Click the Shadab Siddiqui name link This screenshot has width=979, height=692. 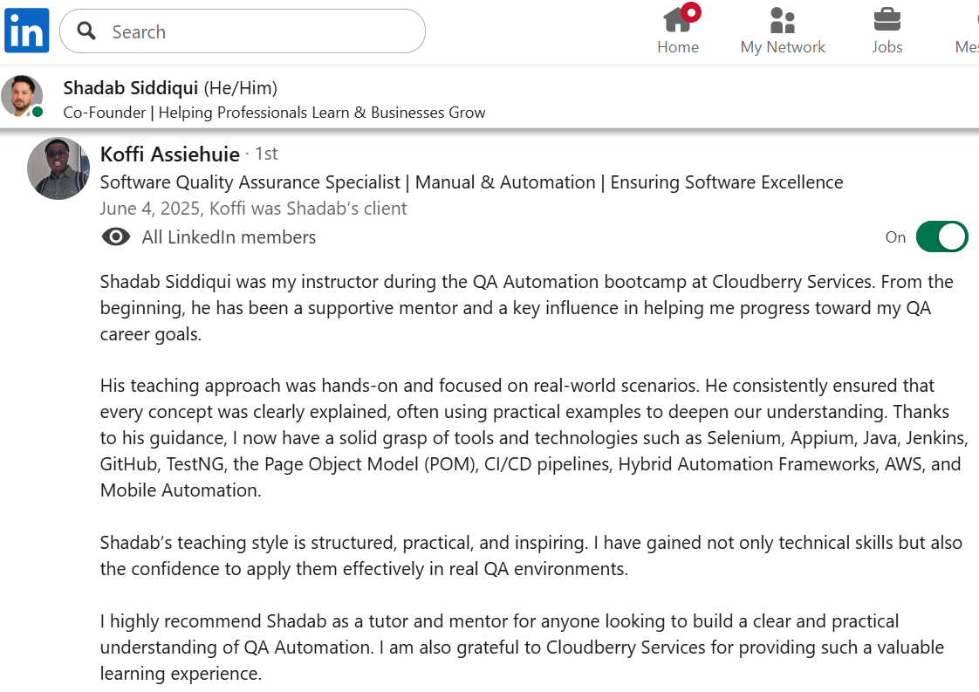[x=131, y=88]
